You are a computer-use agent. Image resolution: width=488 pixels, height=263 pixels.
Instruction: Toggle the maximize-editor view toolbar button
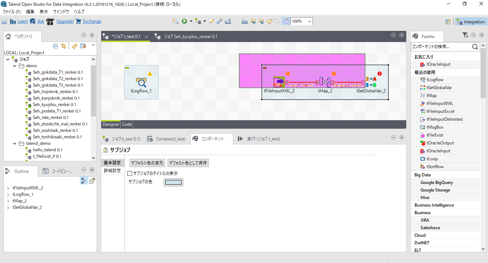[x=286, y=21]
